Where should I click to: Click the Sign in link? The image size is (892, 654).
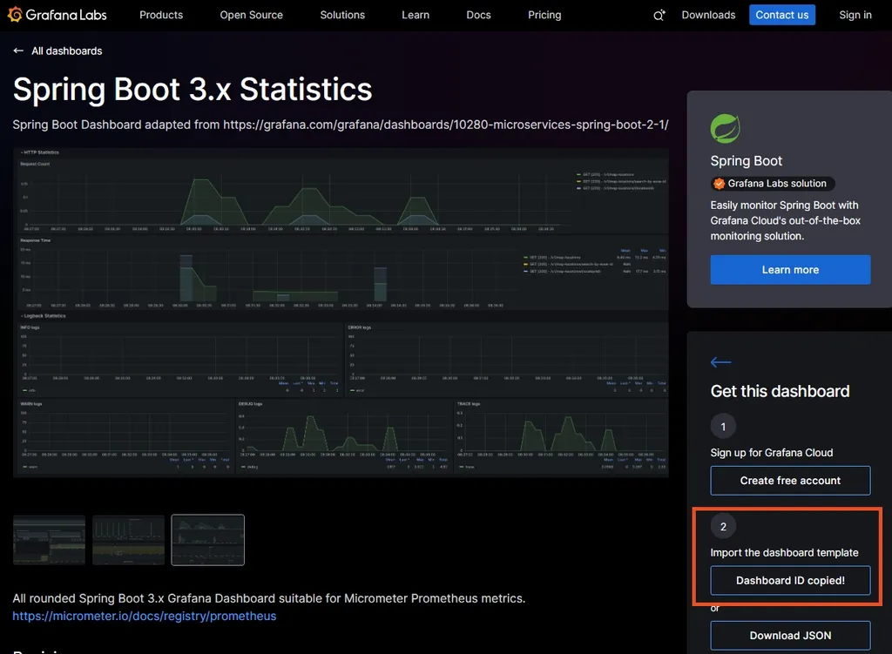click(855, 15)
